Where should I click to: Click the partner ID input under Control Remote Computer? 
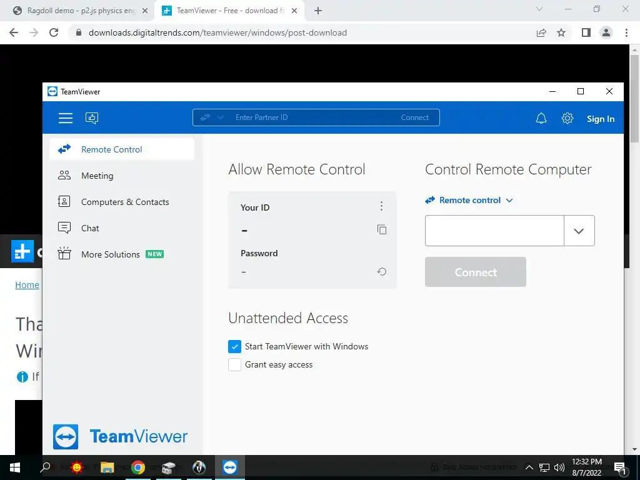click(494, 231)
